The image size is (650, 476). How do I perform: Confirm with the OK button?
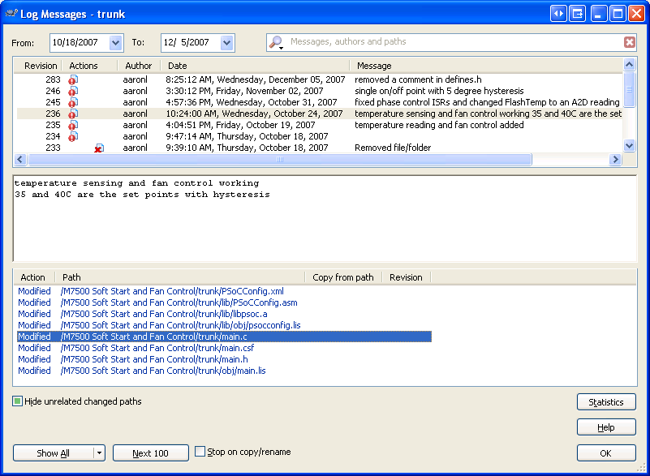tap(606, 452)
